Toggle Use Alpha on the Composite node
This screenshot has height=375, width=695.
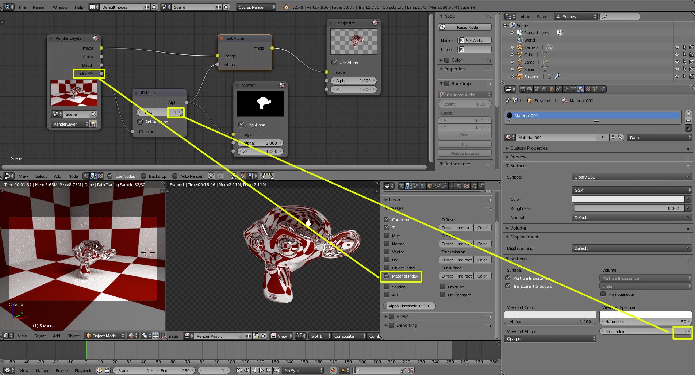[x=334, y=62]
